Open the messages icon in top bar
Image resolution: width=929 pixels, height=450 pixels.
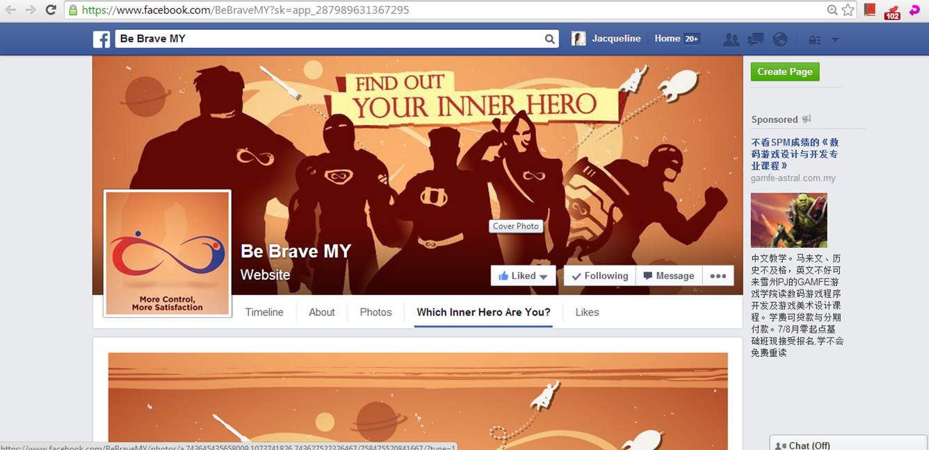tap(756, 40)
